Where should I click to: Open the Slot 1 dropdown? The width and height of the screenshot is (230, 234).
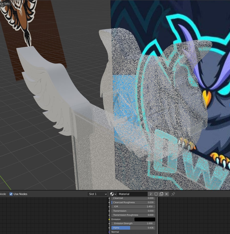tap(97, 194)
